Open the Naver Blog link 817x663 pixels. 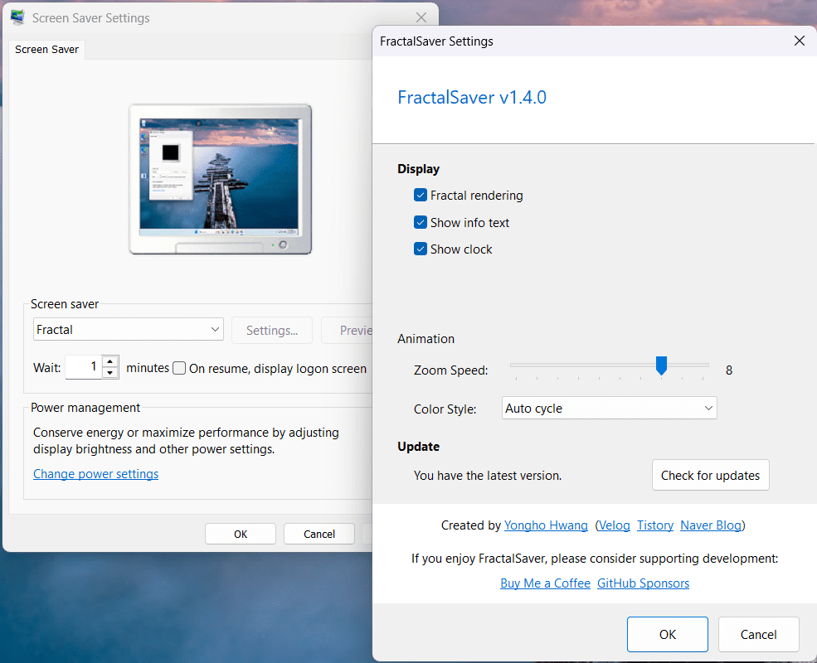pos(711,525)
